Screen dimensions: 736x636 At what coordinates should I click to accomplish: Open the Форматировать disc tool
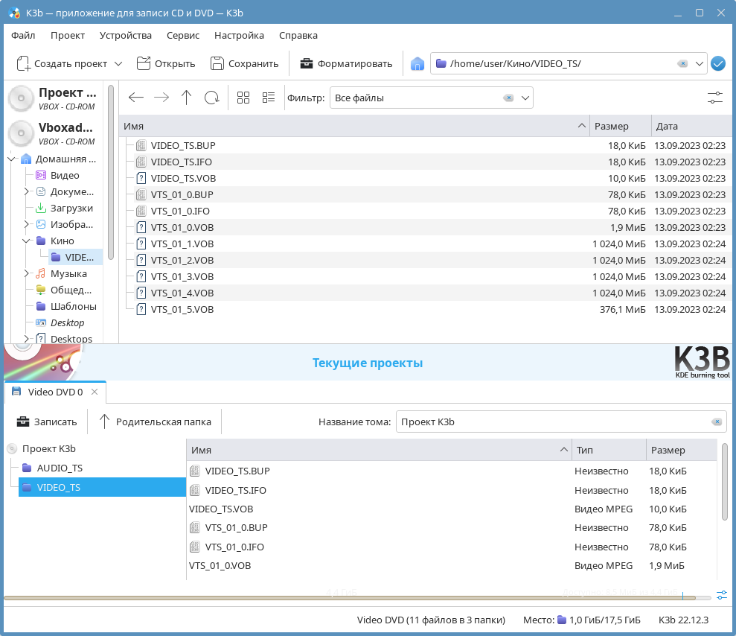[x=346, y=64]
